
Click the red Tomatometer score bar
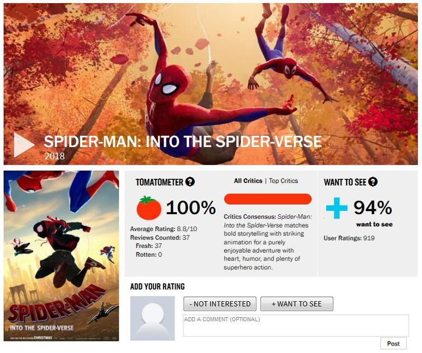[268, 199]
